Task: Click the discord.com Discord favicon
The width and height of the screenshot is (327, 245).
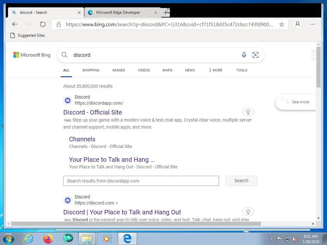Action: 68,200
